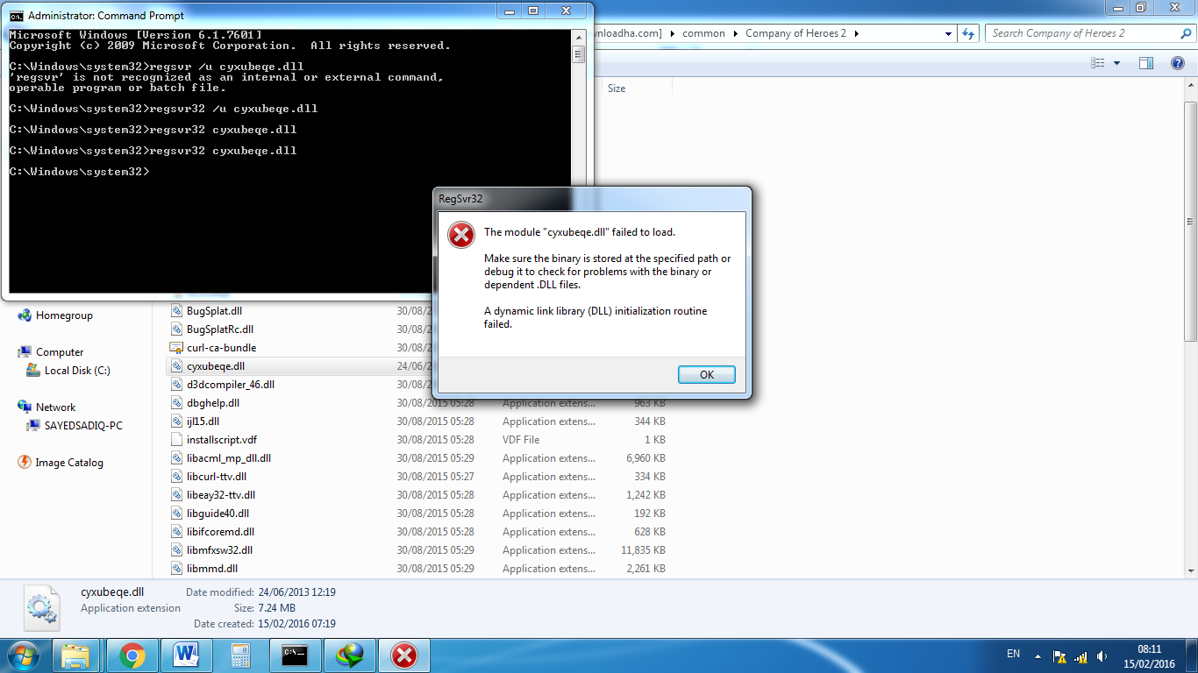Select the libcurl-ttv.dll file
1198x673 pixels.
[217, 477]
